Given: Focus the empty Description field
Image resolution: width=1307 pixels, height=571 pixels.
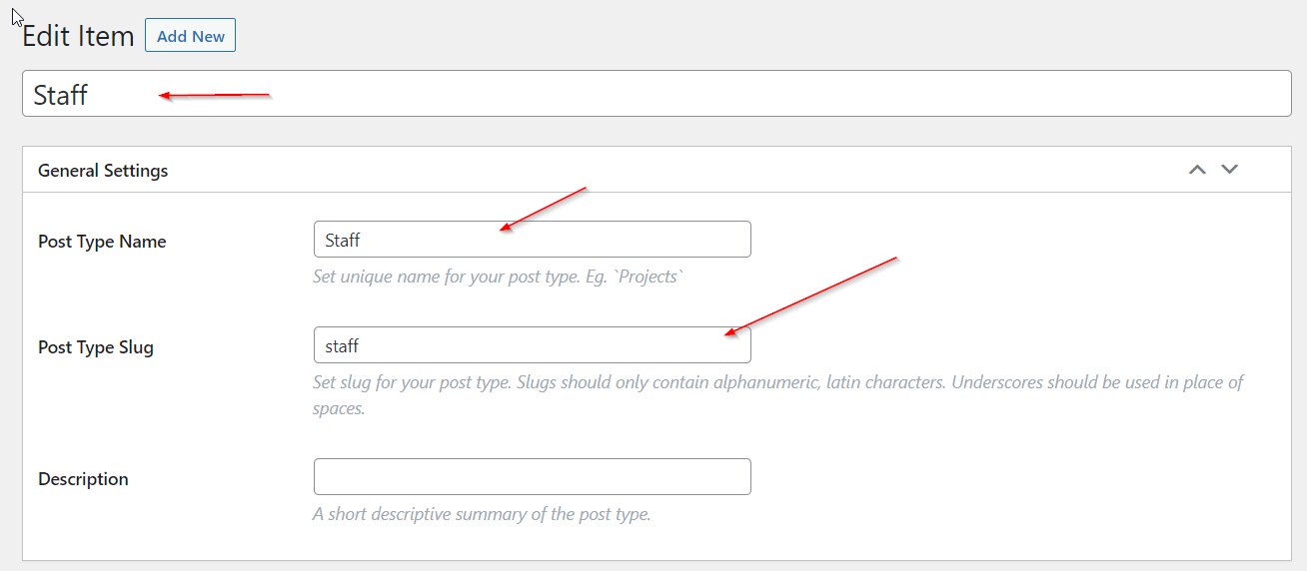Looking at the screenshot, I should pos(532,477).
